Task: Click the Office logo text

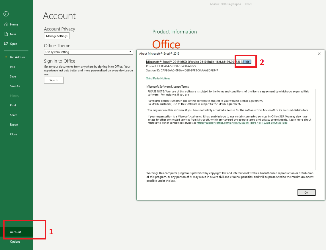Action: pos(166,44)
